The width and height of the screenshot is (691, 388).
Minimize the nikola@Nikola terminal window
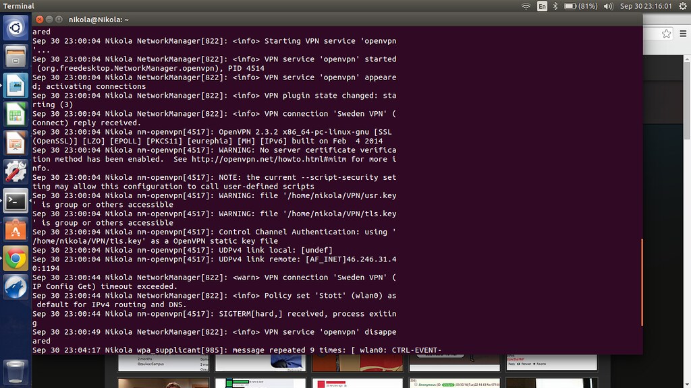tap(49, 20)
